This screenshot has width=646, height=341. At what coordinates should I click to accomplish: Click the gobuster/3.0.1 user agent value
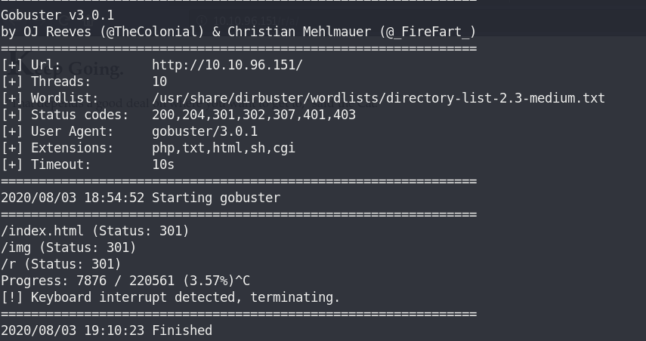pyautogui.click(x=205, y=131)
